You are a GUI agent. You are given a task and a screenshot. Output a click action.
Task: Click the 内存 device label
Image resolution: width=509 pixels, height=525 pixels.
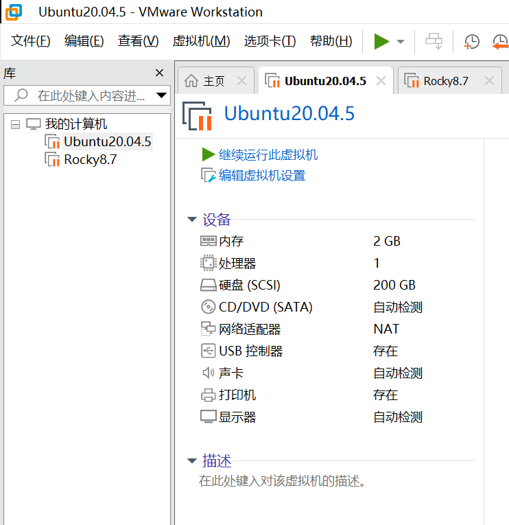point(231,241)
